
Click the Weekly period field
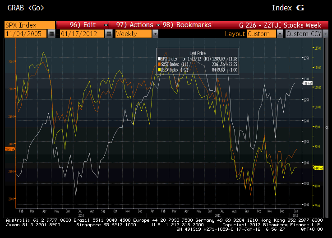pyautogui.click(x=134, y=34)
